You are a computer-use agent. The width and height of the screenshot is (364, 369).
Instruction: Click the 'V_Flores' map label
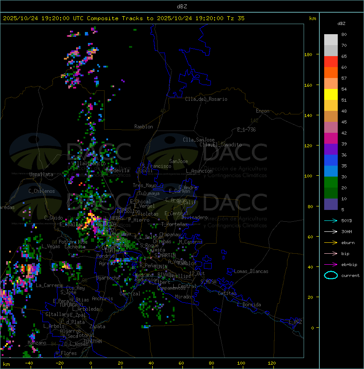pyautogui.click(x=66, y=353)
